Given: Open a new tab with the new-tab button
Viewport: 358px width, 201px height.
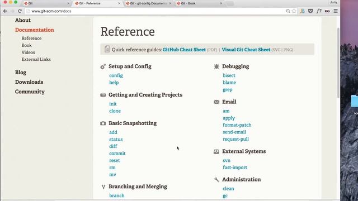Looking at the screenshot, I should click(x=230, y=3).
